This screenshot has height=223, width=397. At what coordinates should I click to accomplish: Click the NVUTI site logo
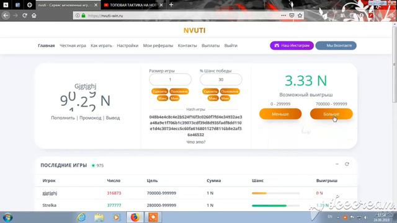(x=194, y=30)
